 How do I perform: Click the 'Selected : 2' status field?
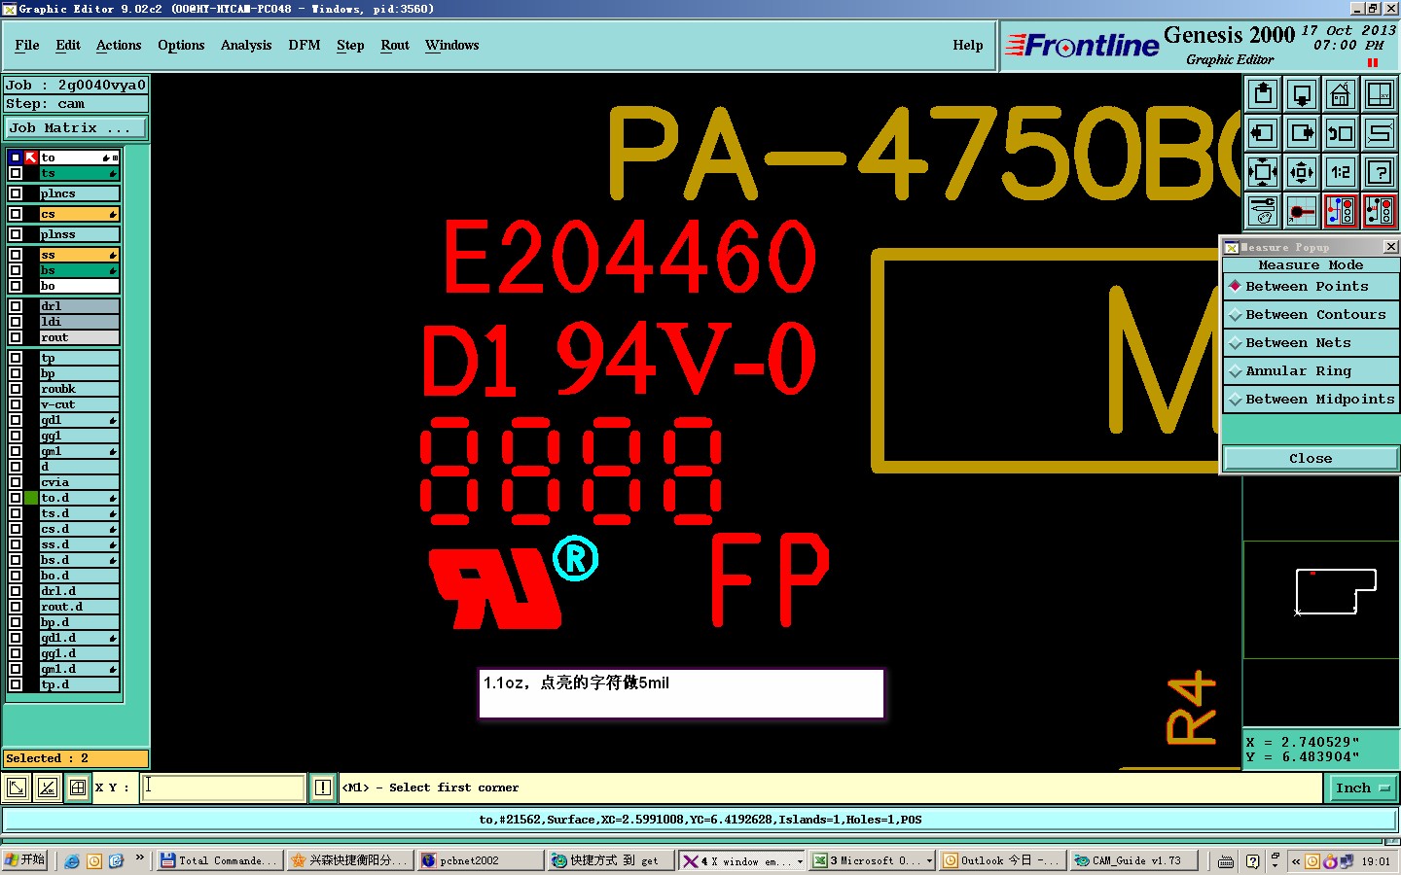point(76,758)
